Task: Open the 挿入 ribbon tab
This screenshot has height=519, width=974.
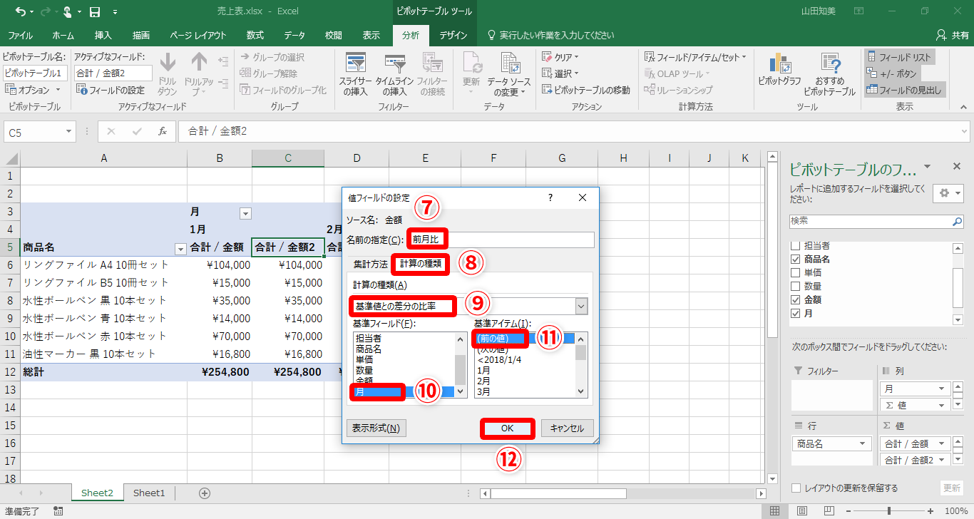Action: [103, 35]
